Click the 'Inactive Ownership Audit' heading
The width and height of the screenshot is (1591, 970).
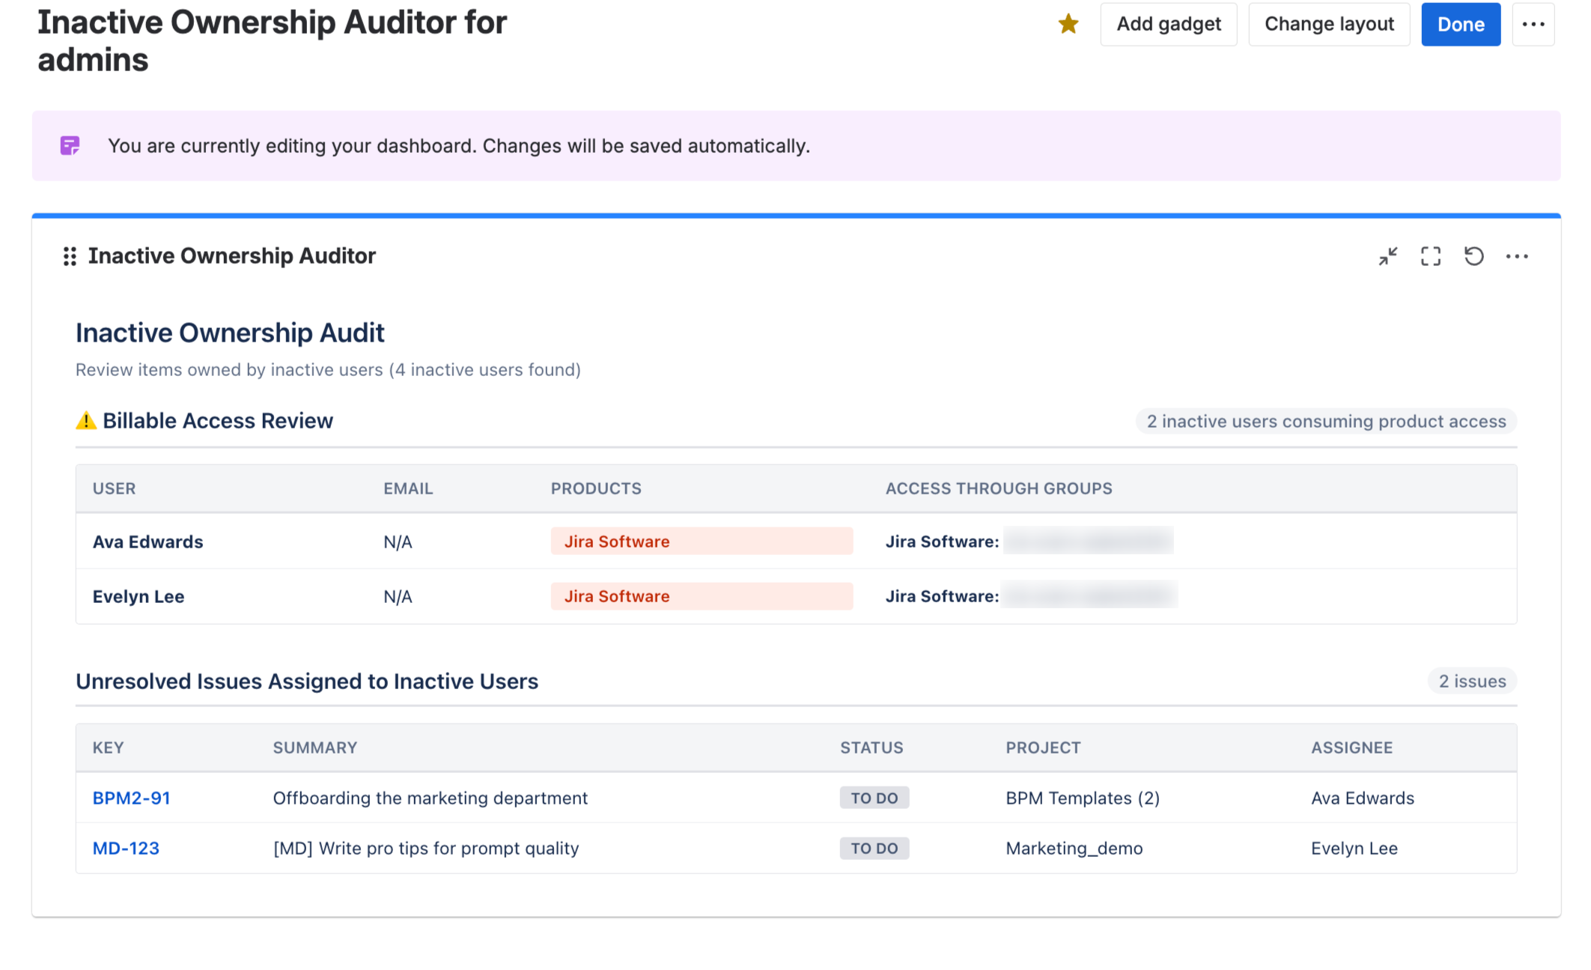click(x=230, y=333)
